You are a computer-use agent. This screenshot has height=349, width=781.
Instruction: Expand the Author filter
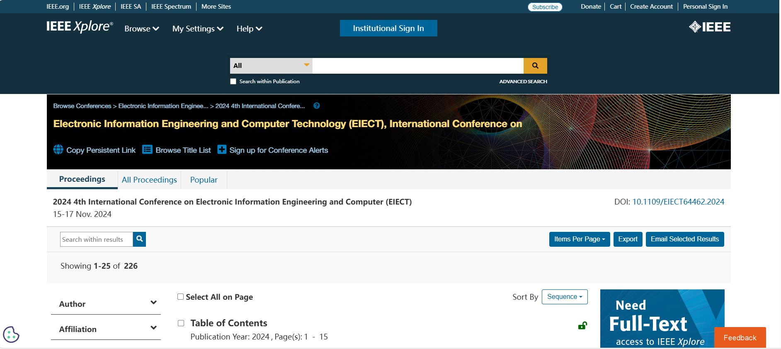coord(106,303)
